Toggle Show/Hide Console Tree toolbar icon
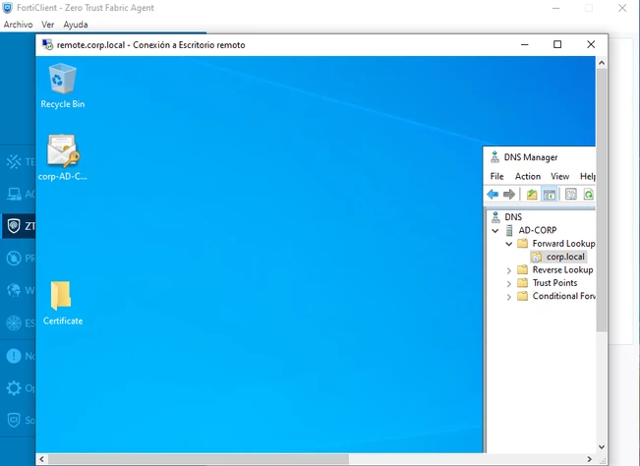This screenshot has width=640, height=466. (x=550, y=195)
